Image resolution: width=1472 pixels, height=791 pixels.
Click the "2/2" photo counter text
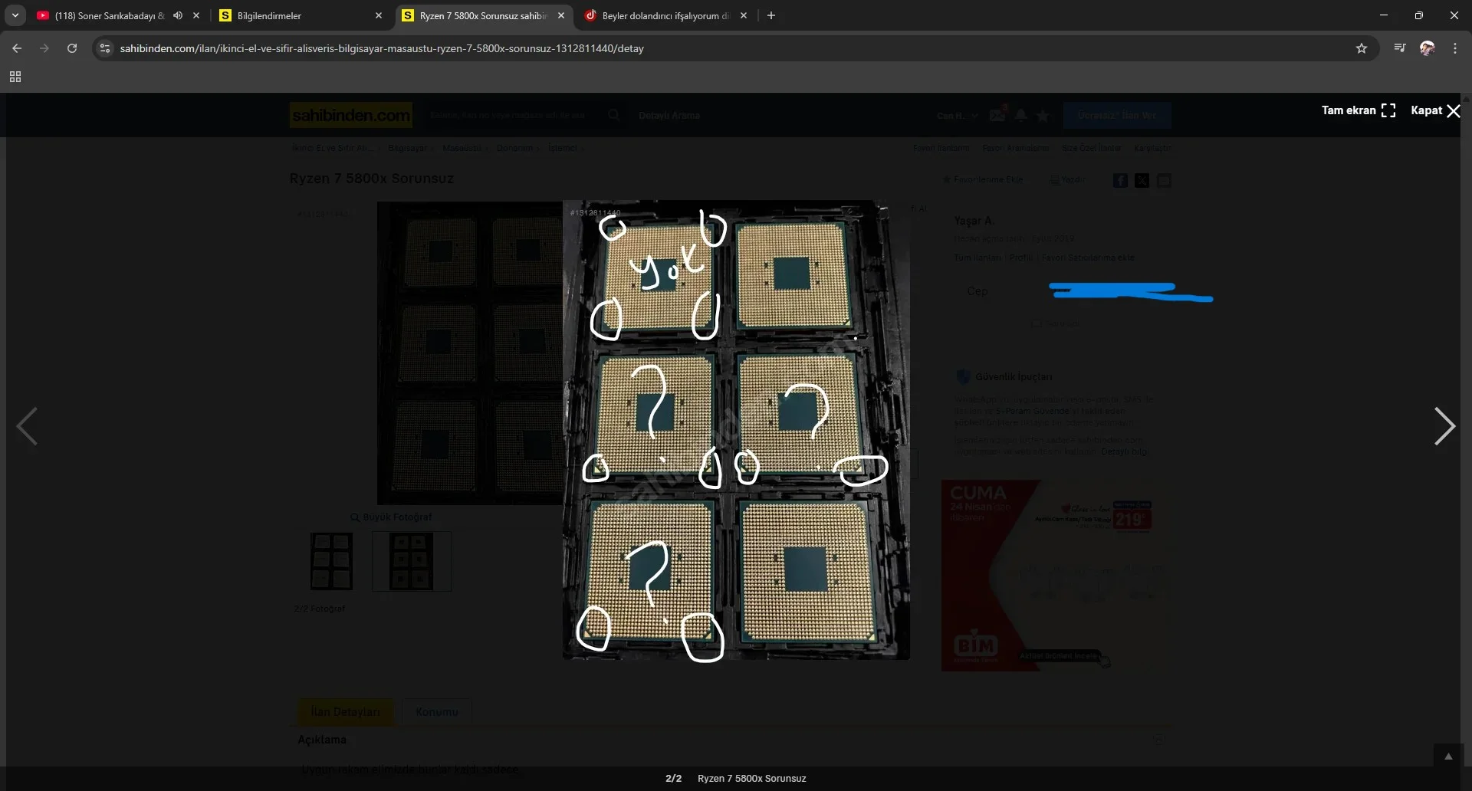click(x=673, y=779)
